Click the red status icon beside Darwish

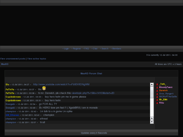pos(157,90)
